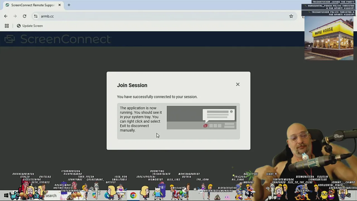This screenshot has width=357, height=201.
Task: Close the Join Session dialog
Action: pos(238,84)
